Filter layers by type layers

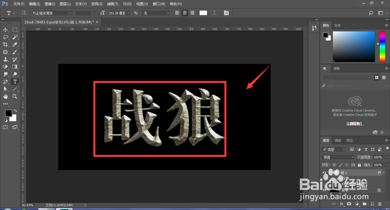tap(366, 149)
